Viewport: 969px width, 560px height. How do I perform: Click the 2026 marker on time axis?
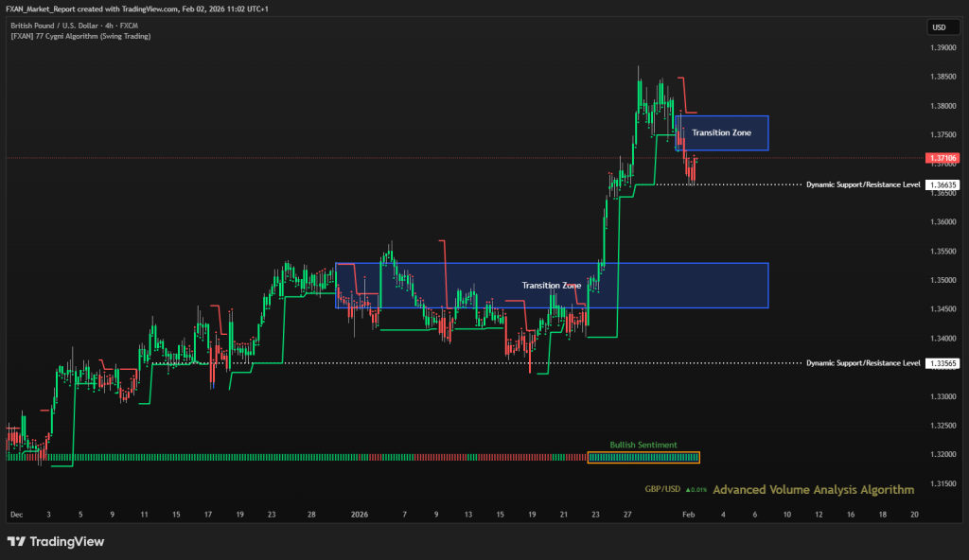360,515
